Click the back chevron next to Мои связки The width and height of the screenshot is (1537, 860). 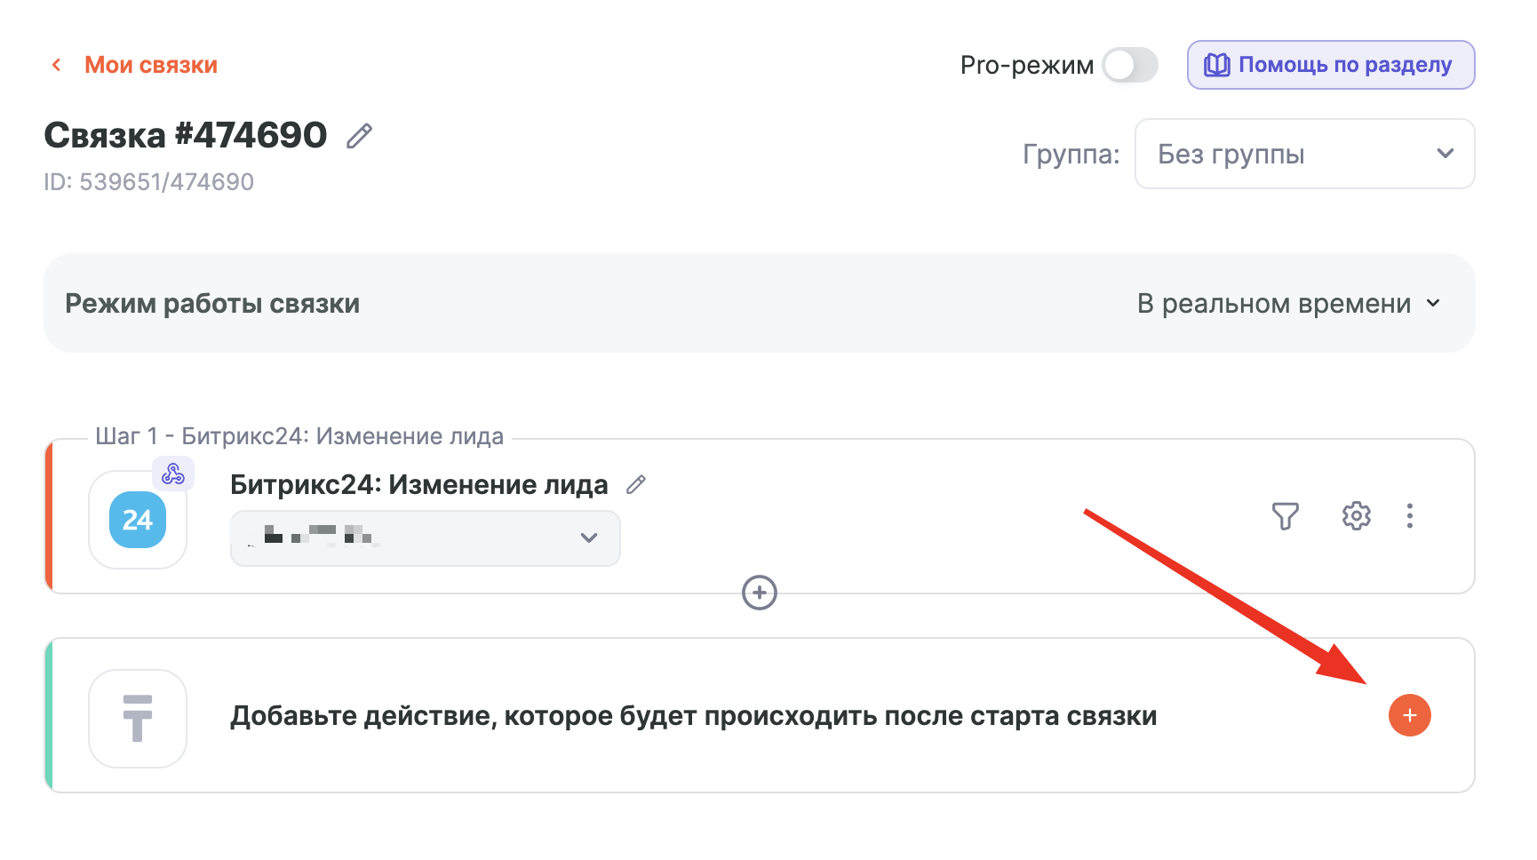click(x=56, y=65)
